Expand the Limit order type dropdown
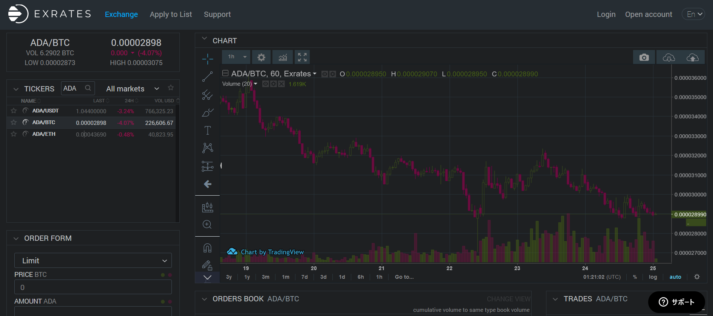 pyautogui.click(x=93, y=261)
